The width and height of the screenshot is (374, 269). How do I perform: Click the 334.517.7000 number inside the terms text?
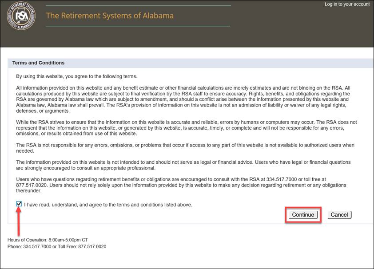click(x=282, y=179)
